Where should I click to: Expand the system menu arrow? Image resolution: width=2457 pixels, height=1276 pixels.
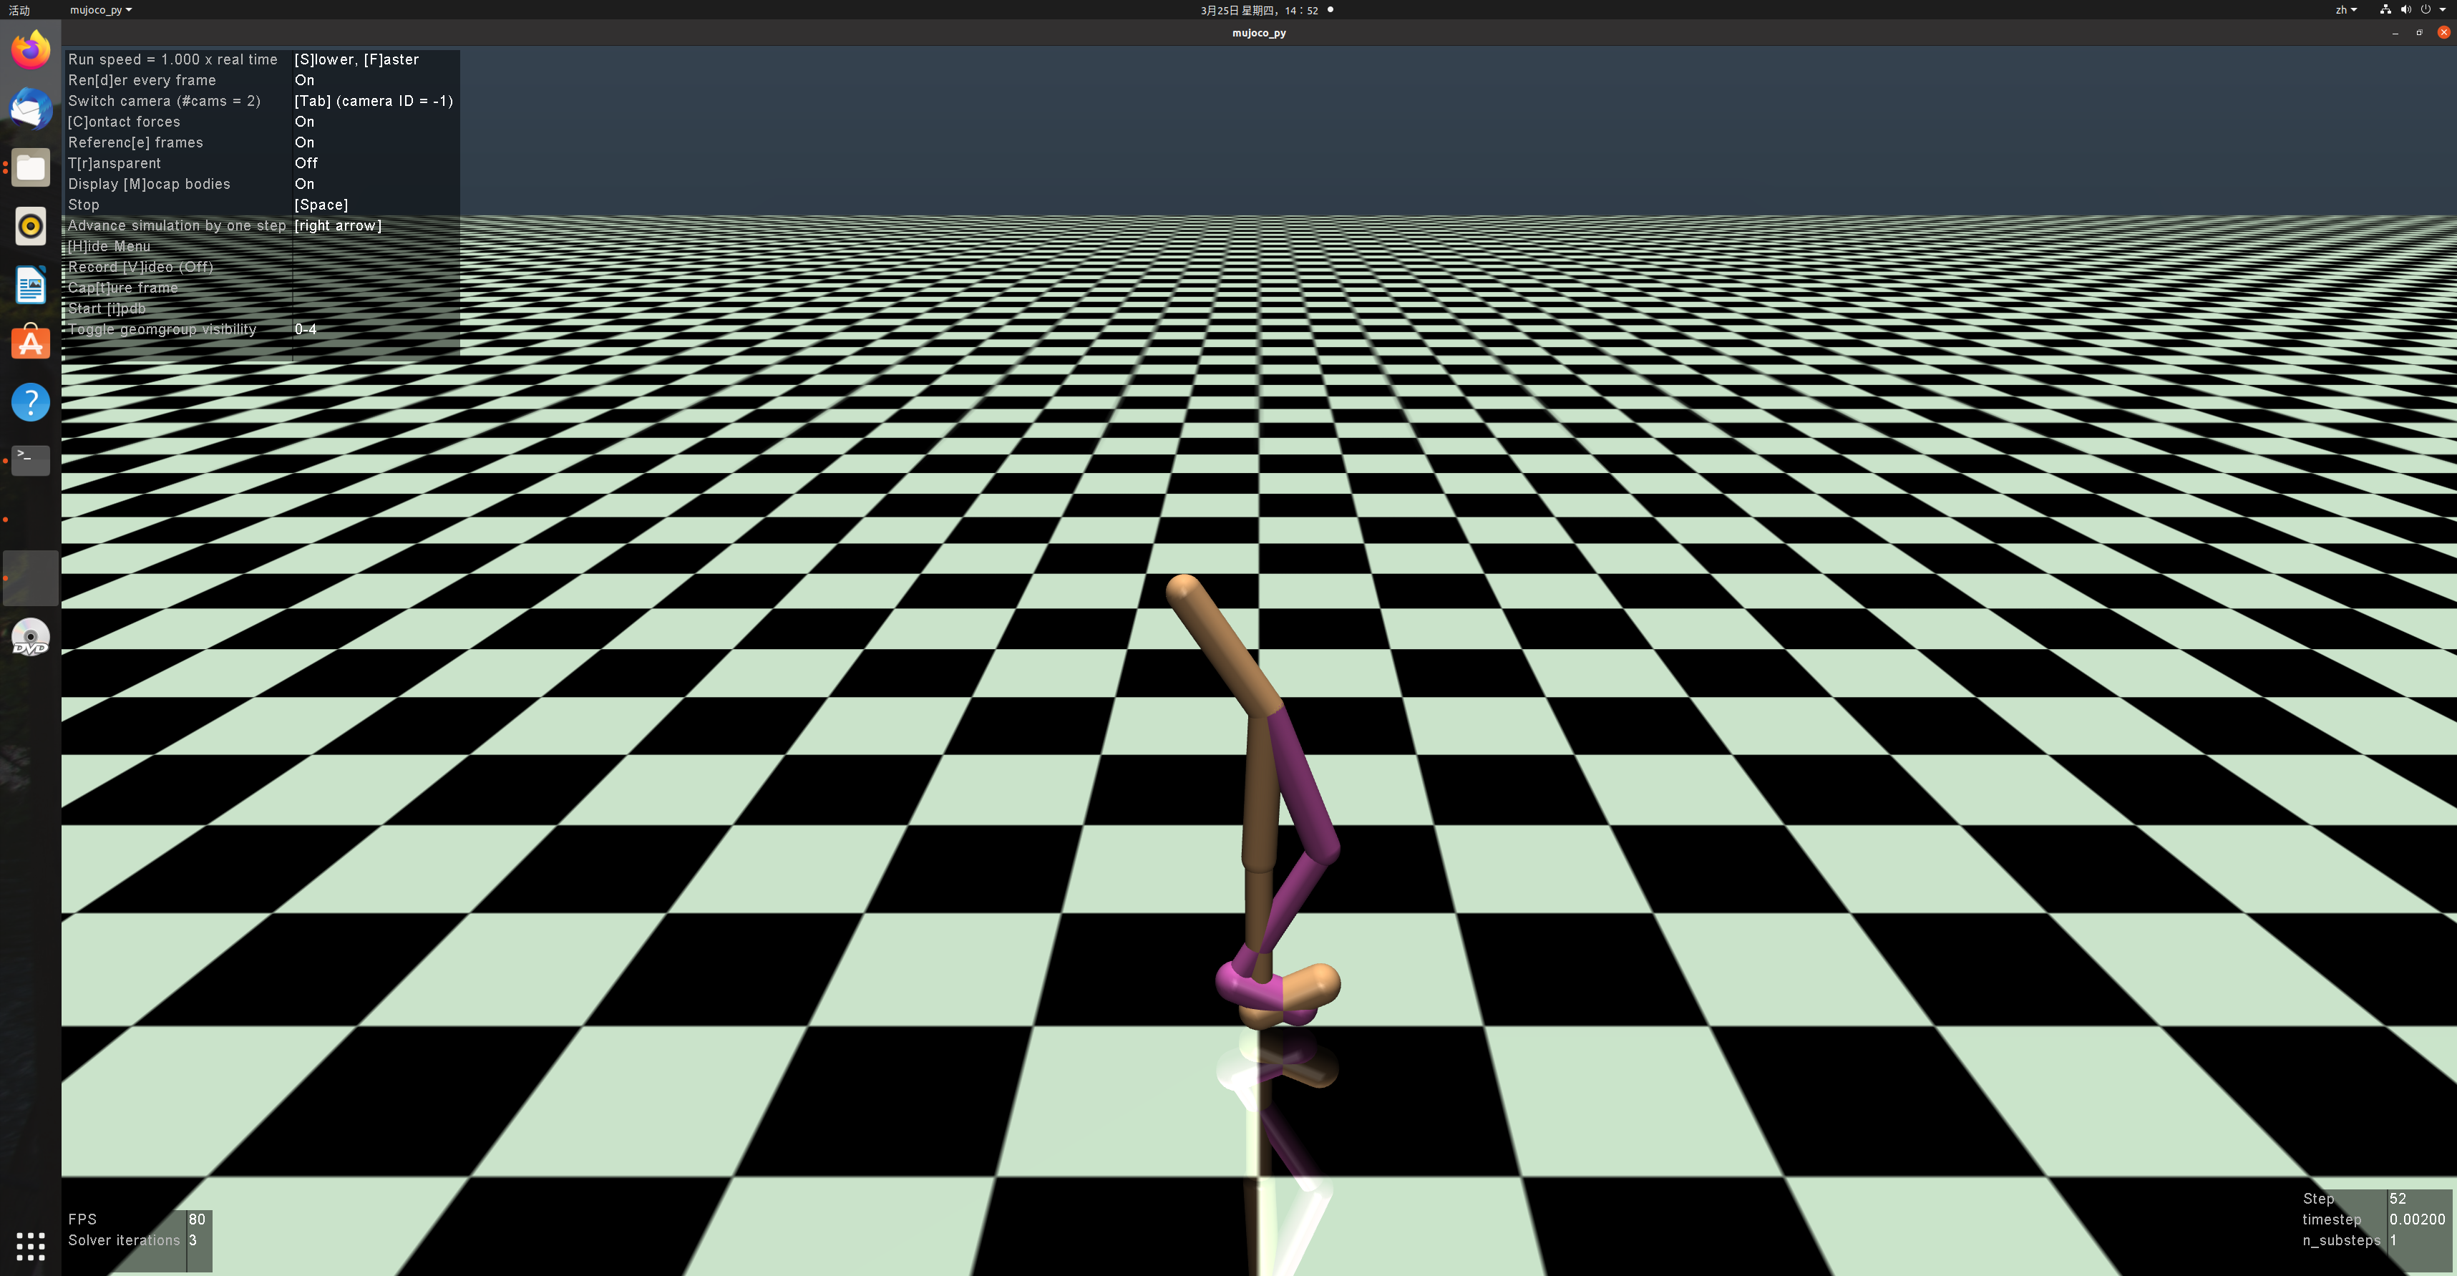(2443, 9)
